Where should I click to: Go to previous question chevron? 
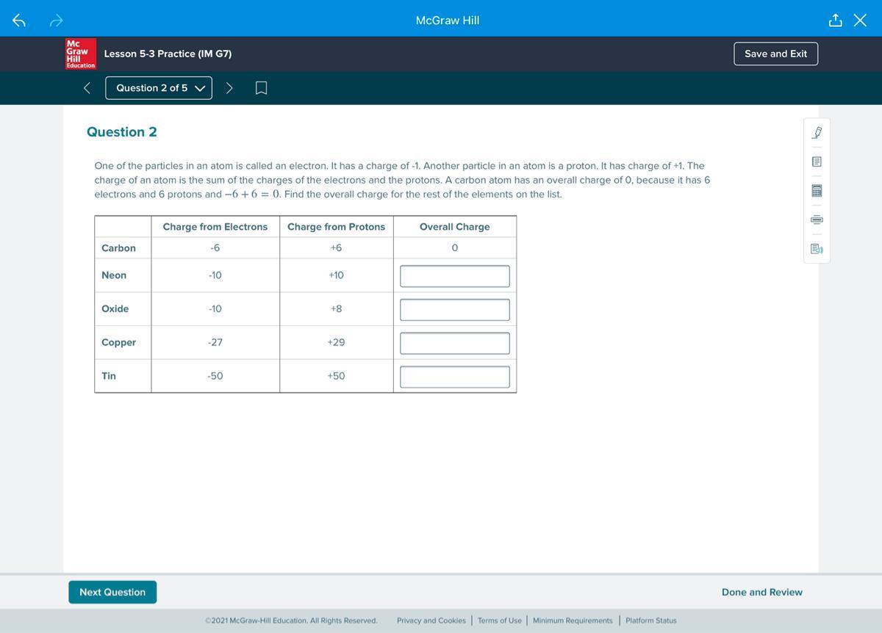87,88
